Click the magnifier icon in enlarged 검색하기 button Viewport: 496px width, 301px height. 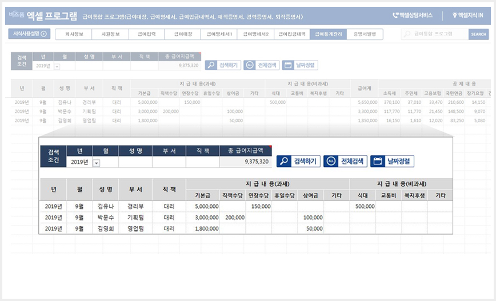tap(284, 161)
